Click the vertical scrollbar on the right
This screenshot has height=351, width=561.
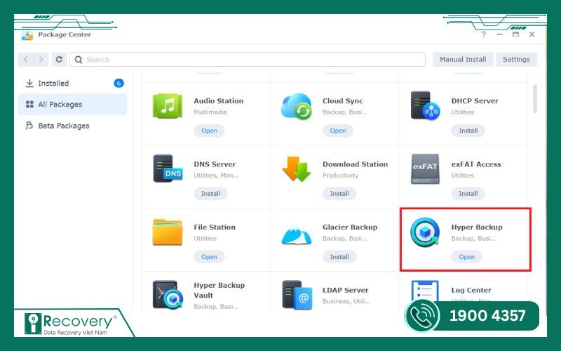pyautogui.click(x=536, y=98)
